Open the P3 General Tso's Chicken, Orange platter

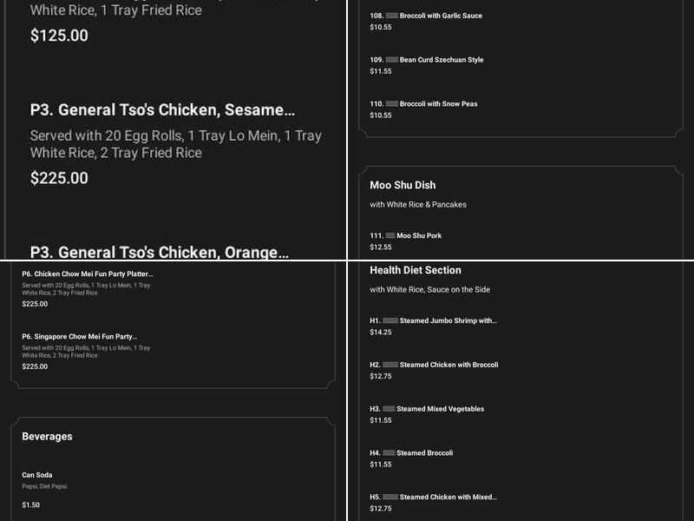tap(160, 252)
